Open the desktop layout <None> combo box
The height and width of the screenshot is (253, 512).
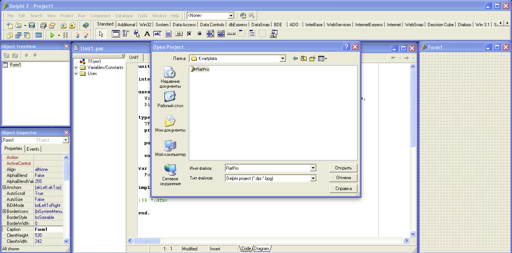click(231, 16)
